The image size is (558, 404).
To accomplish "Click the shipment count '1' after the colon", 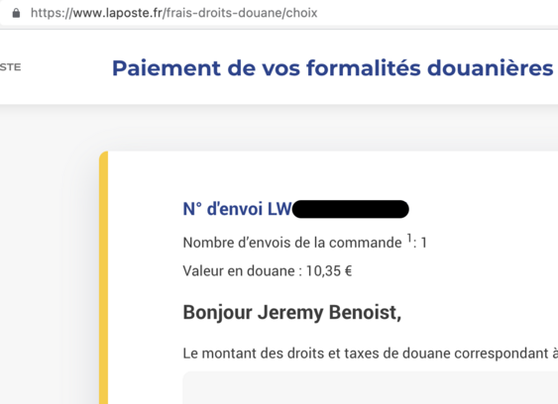I will coord(424,243).
